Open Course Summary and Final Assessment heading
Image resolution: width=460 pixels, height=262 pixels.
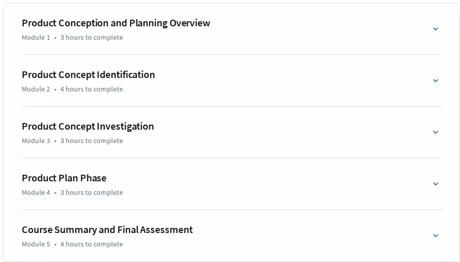tap(108, 230)
